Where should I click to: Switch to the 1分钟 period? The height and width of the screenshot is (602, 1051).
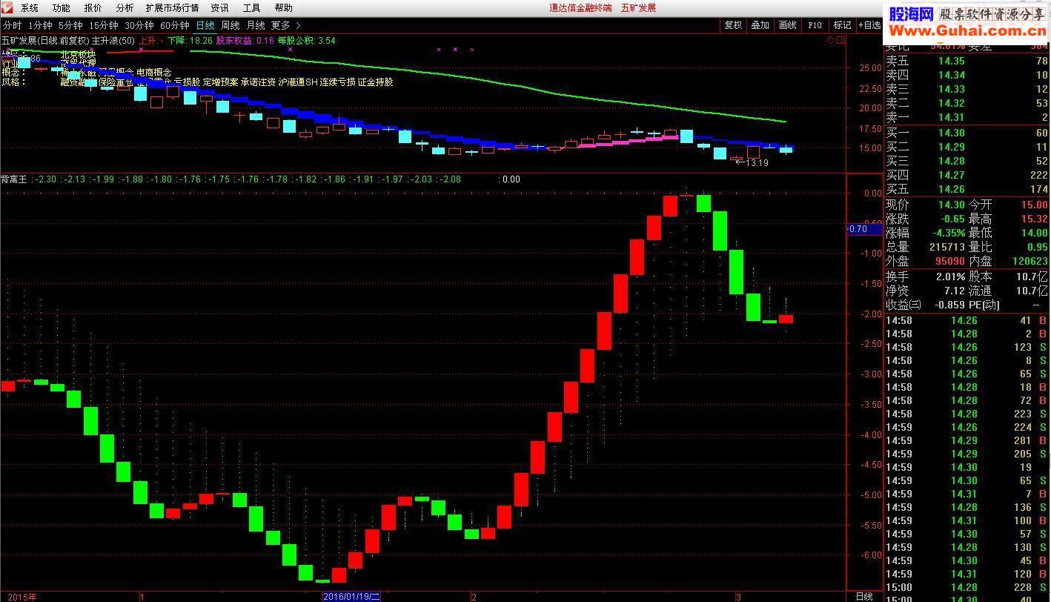40,25
